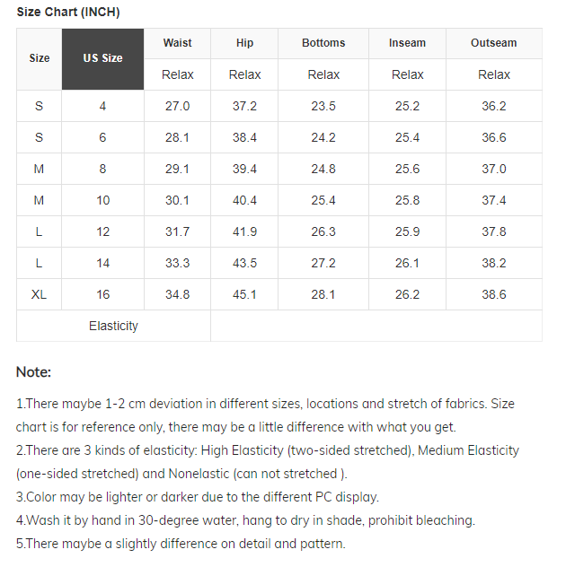Click the Inseam column header
566x567 pixels.
coord(407,43)
